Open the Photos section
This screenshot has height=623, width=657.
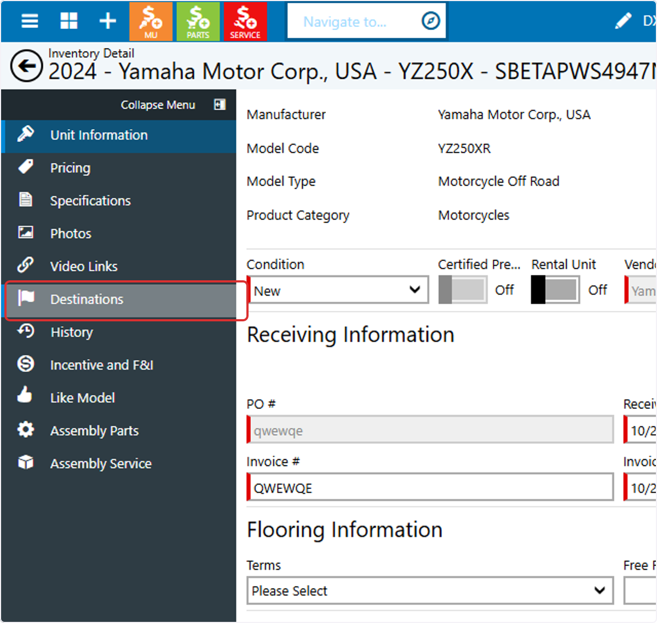coord(119,234)
